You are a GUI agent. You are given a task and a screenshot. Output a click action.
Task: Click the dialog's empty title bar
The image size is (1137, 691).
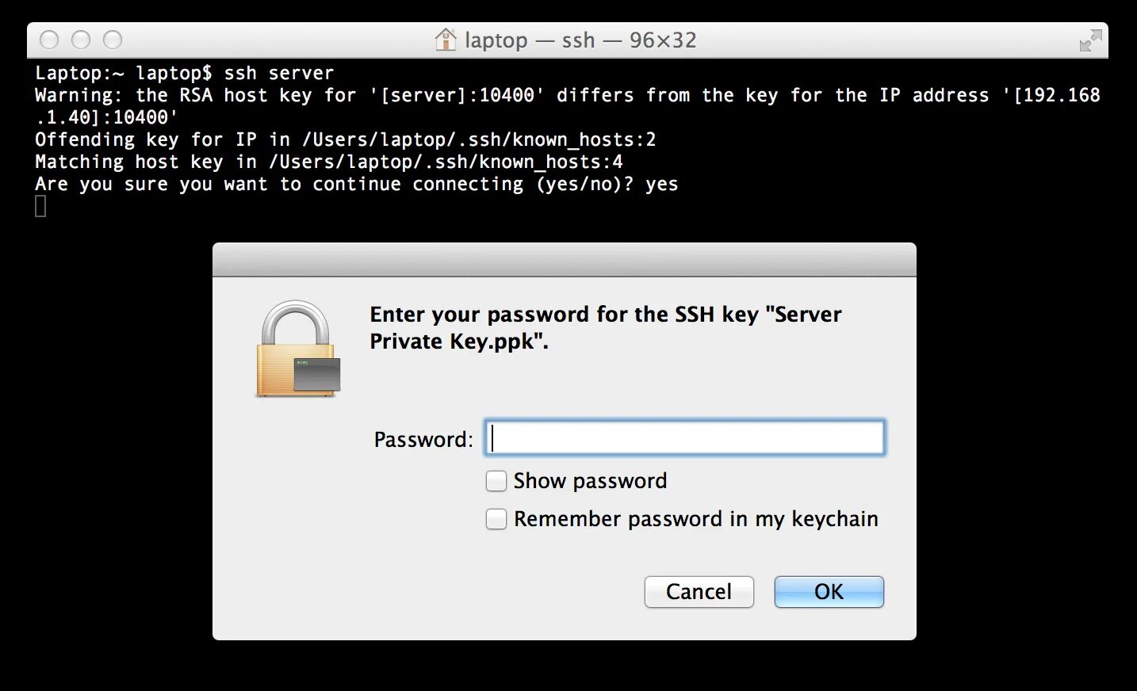coord(565,260)
